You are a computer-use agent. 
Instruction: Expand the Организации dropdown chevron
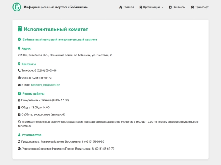click(x=162, y=7)
